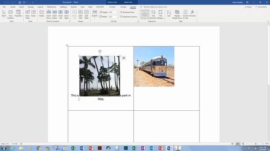The width and height of the screenshot is (270, 151).
Task: Open Google Chrome from taskbar
Action: pos(38,148)
